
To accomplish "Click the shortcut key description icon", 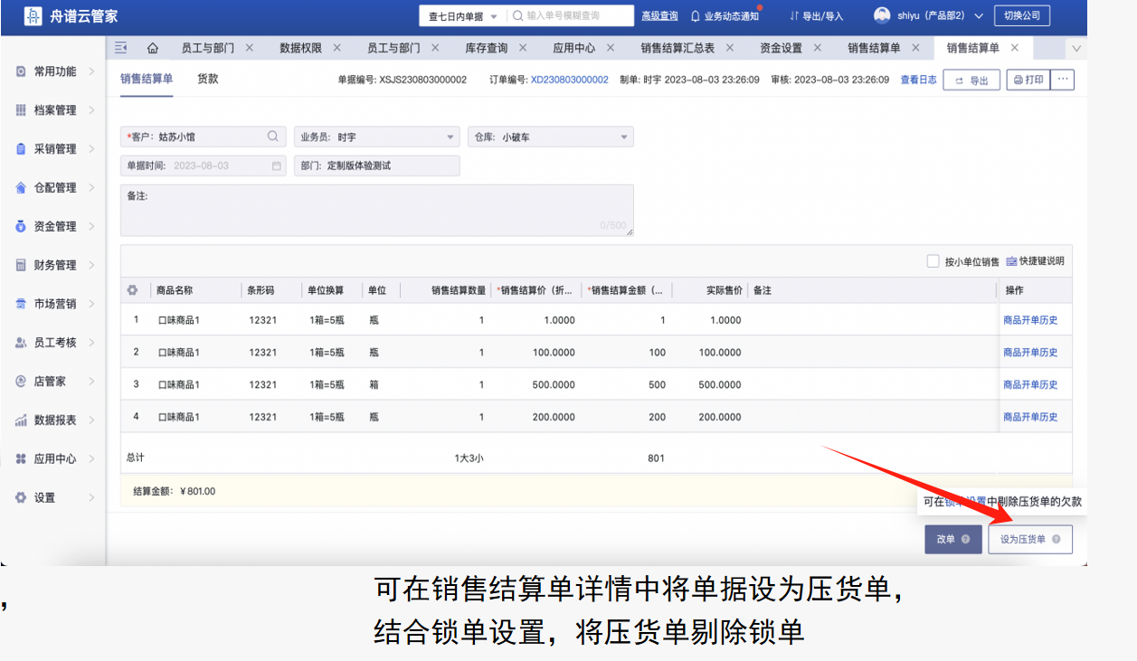I will (x=1011, y=261).
